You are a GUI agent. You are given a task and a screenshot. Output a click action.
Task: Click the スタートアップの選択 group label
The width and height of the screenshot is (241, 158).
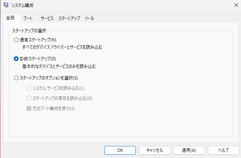pos(29,31)
